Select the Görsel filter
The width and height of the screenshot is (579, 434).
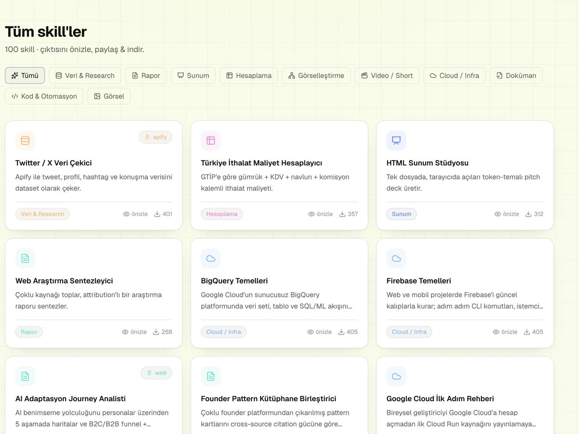(109, 96)
